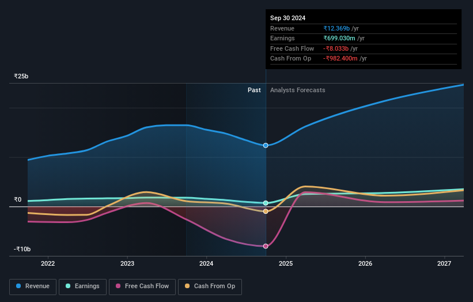
Task: Click the ₹0 y-axis label
Action: pos(18,200)
